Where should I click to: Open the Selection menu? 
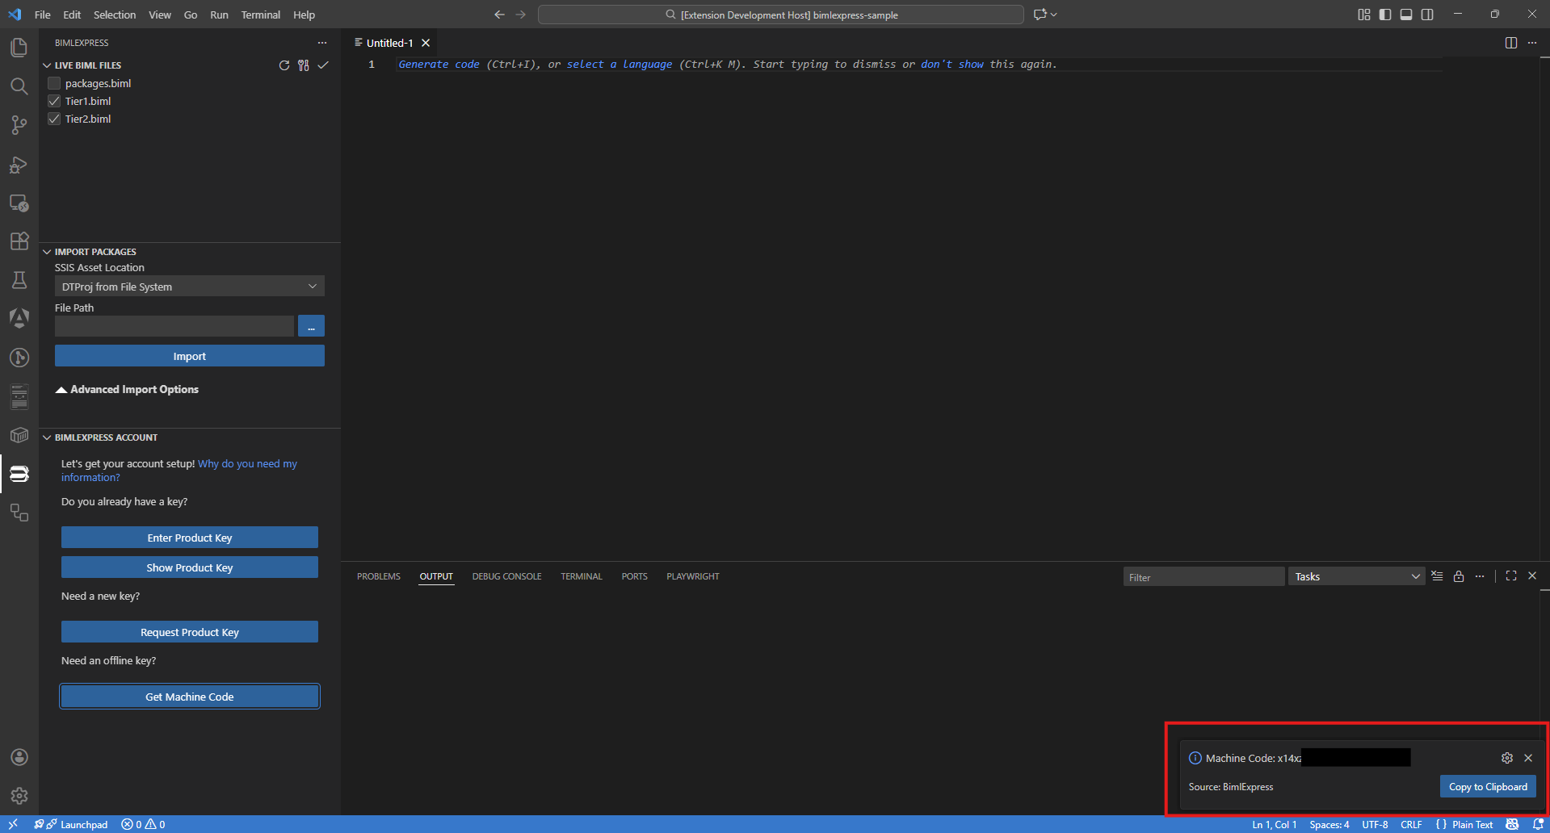click(115, 15)
